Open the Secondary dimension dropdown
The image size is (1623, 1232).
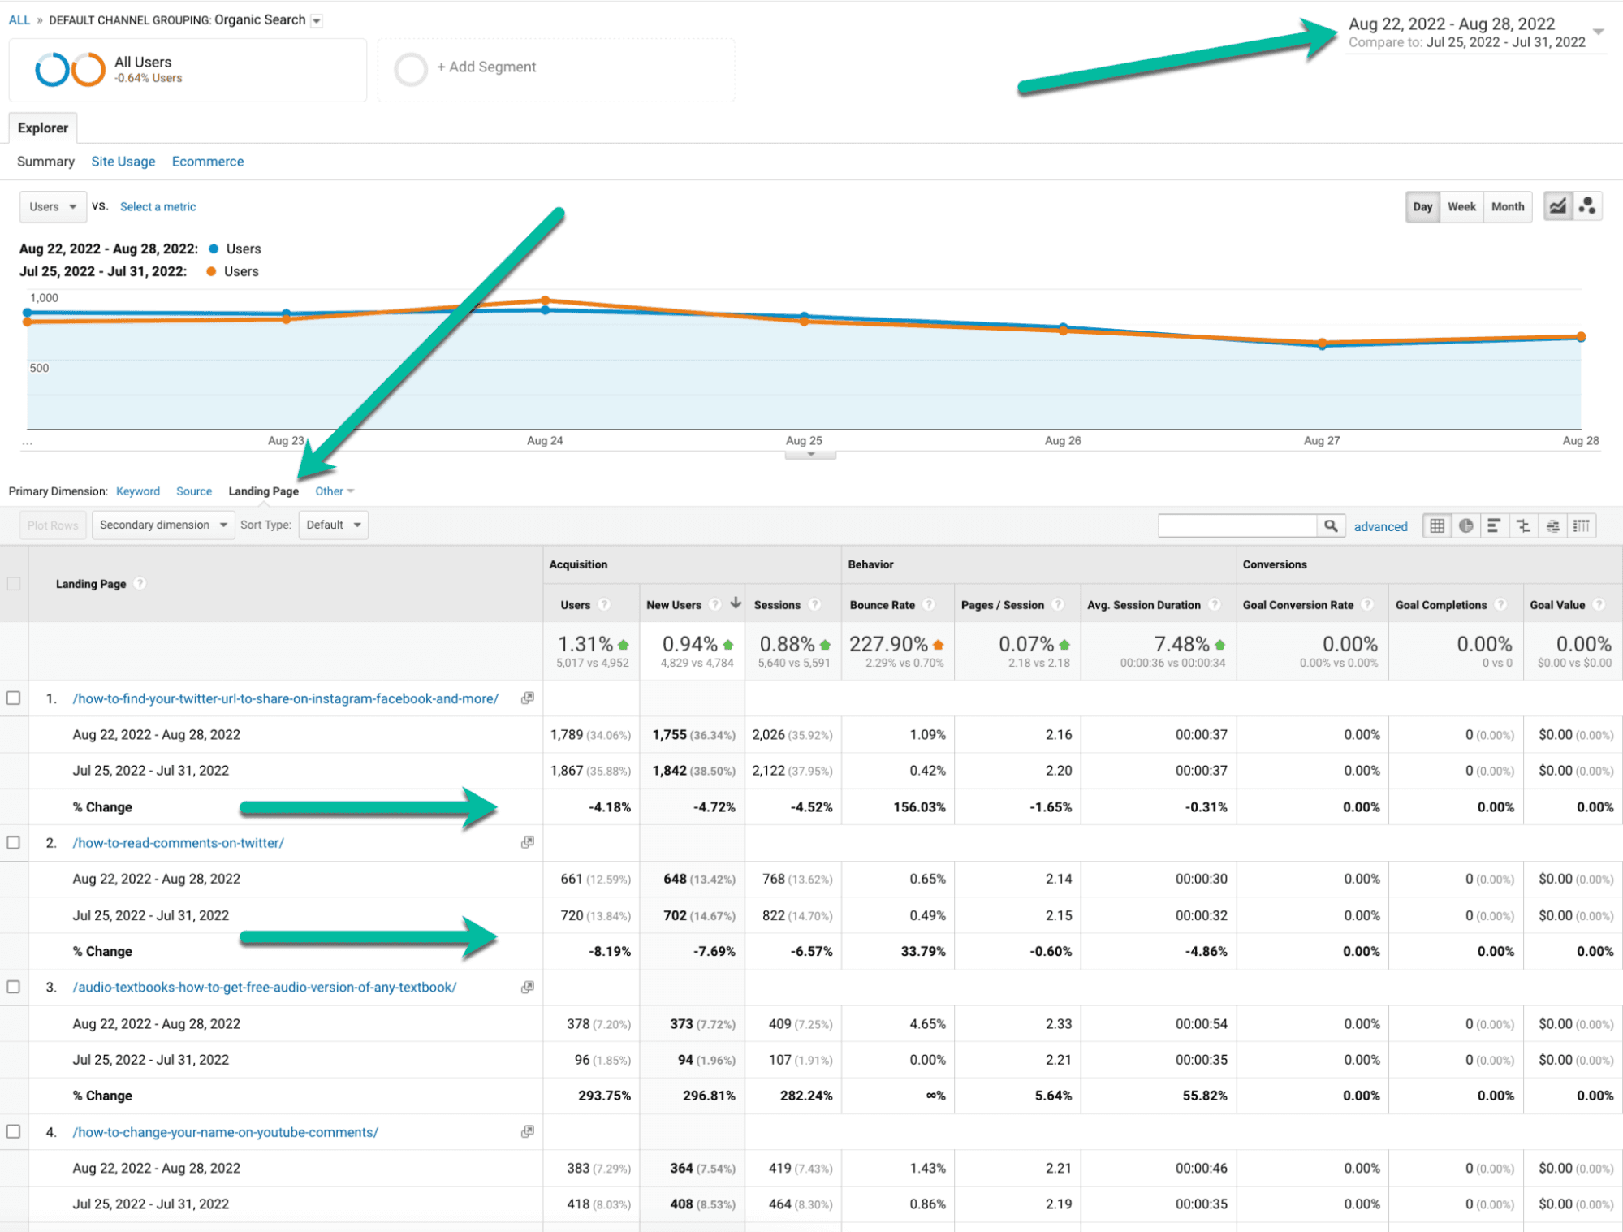(162, 525)
